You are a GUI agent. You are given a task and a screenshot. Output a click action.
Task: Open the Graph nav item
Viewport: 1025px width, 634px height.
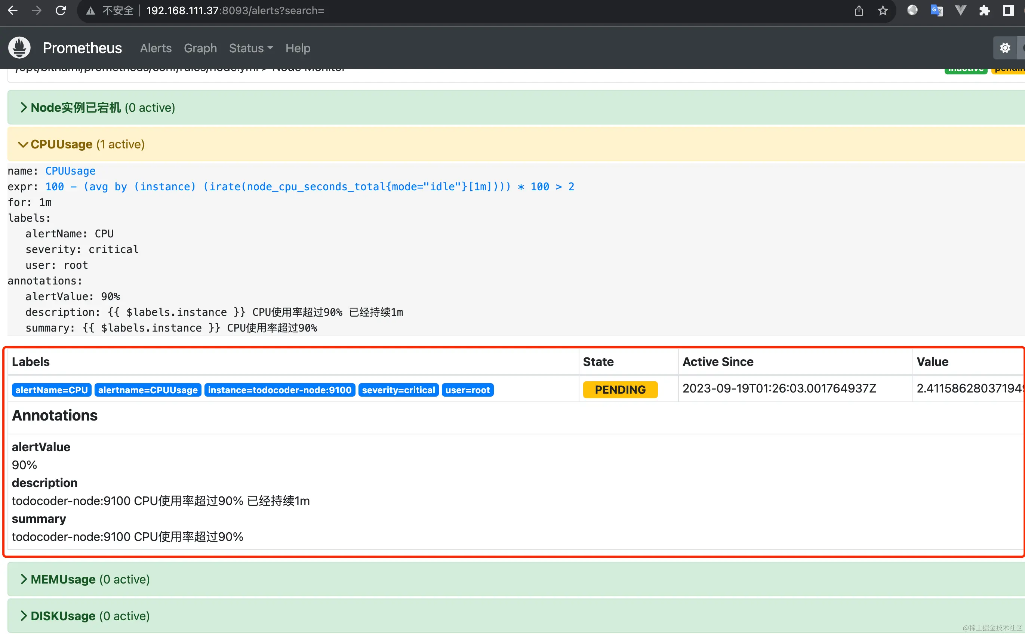pyautogui.click(x=200, y=48)
